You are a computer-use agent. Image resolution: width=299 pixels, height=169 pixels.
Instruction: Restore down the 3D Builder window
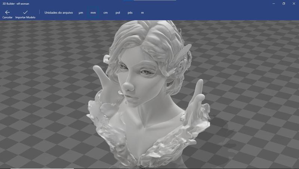(284, 4)
